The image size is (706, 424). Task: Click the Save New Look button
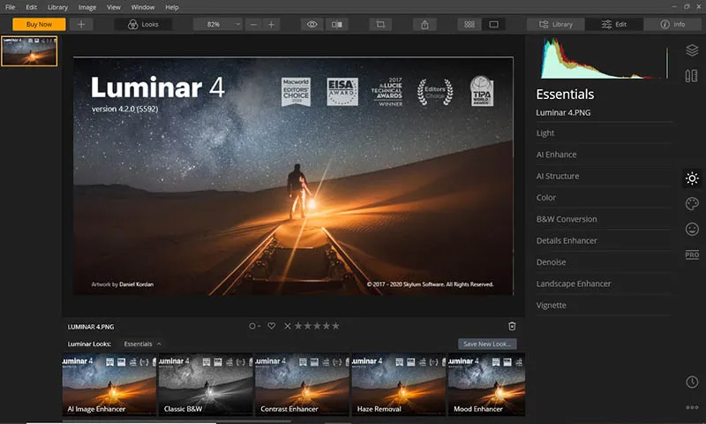[x=487, y=344]
